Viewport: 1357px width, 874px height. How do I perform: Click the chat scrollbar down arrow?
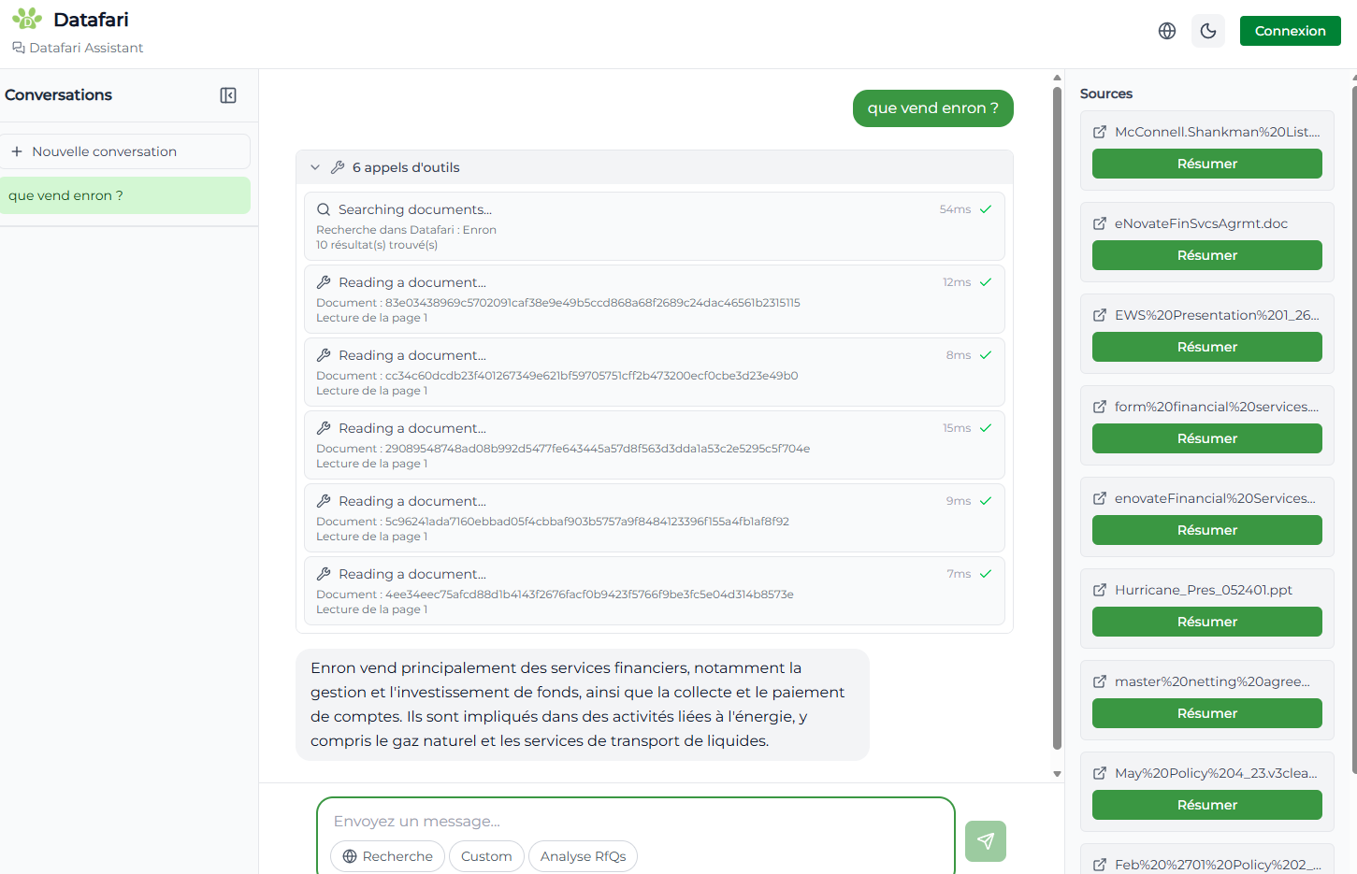pos(1057,774)
